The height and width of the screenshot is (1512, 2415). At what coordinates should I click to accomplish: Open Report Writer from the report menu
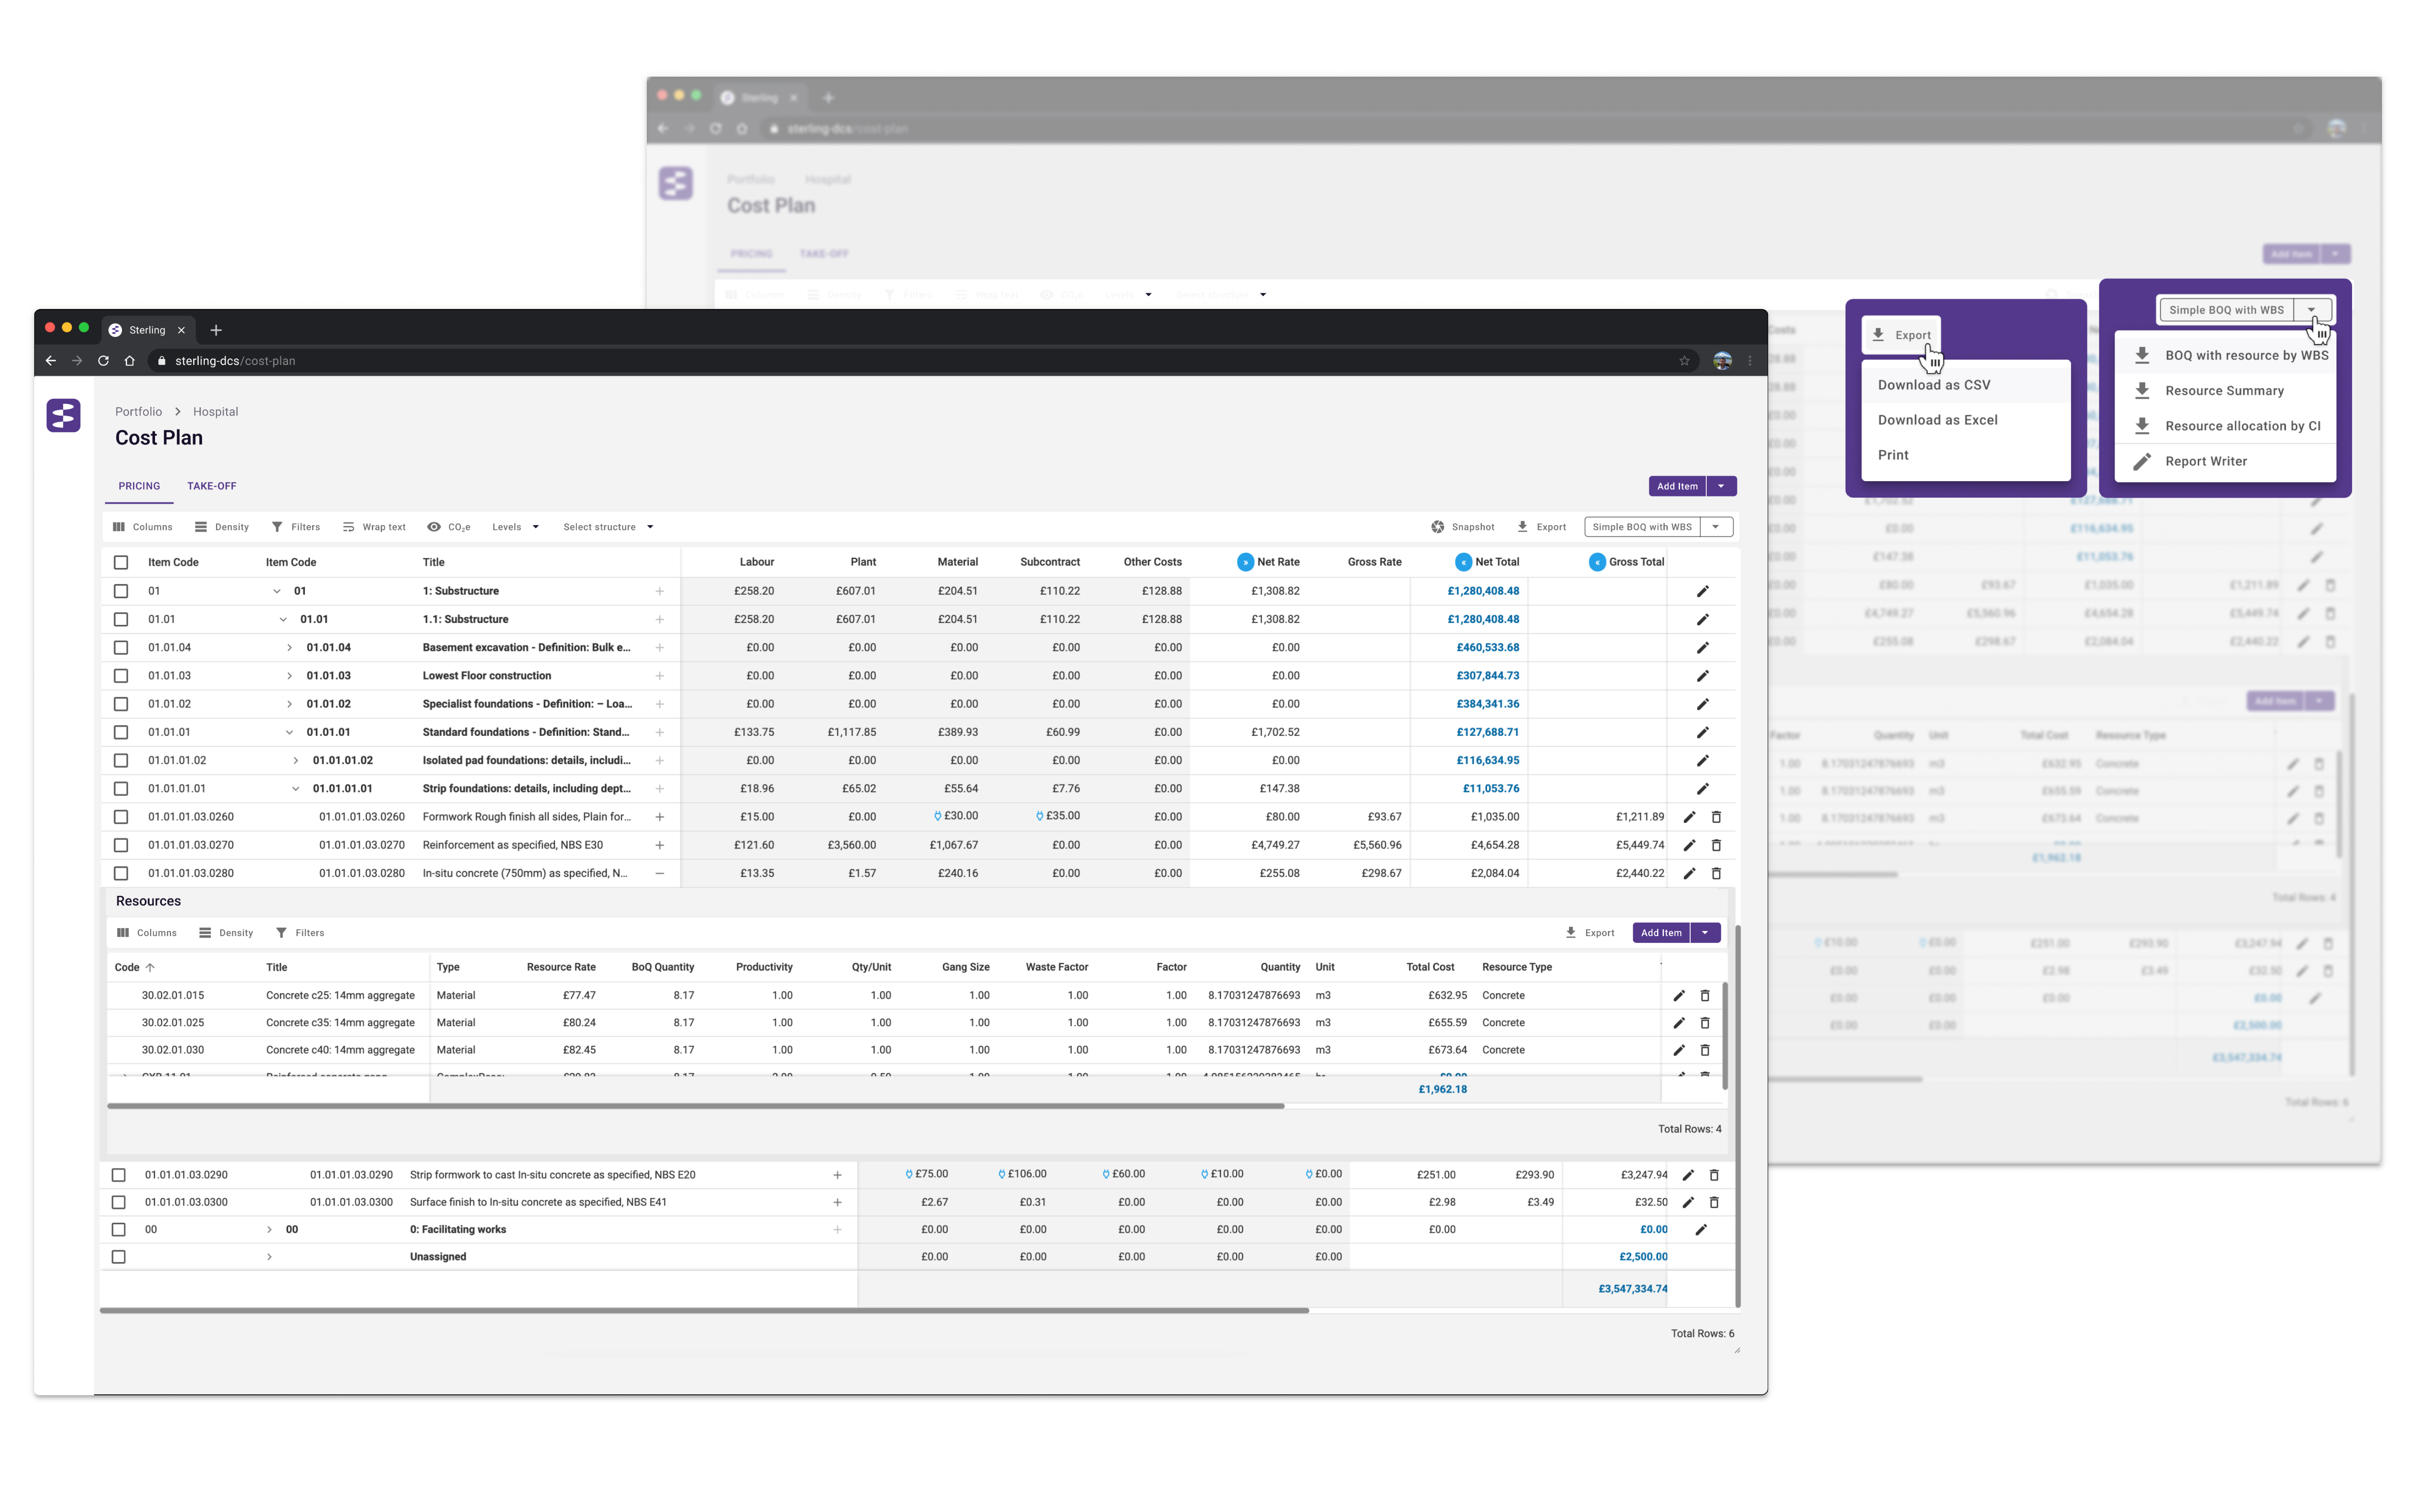coord(2225,461)
